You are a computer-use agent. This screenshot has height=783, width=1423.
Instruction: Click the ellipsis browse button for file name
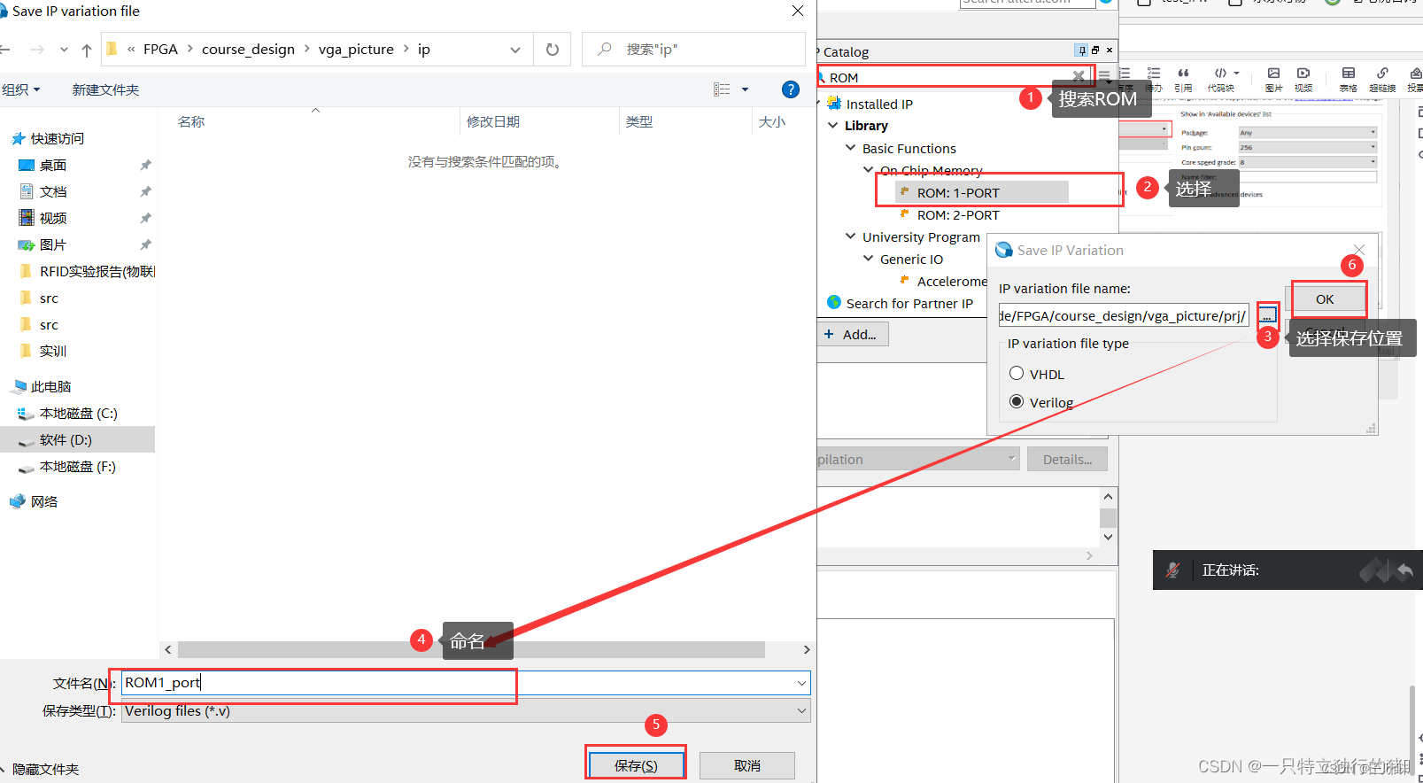point(1268,314)
